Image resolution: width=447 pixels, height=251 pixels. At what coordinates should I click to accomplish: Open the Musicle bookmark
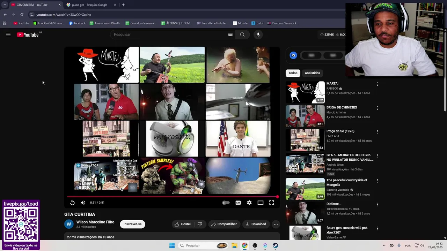click(x=240, y=23)
